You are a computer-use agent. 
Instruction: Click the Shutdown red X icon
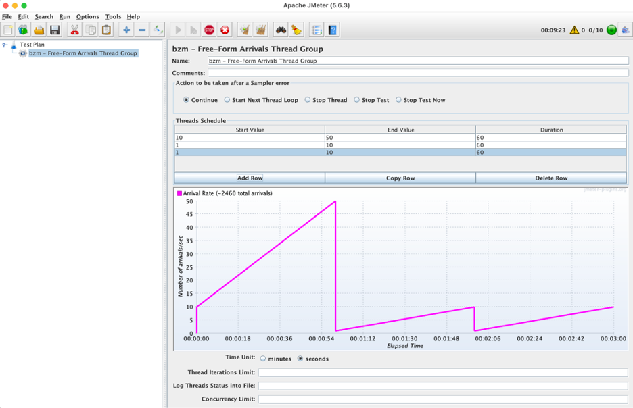click(225, 30)
